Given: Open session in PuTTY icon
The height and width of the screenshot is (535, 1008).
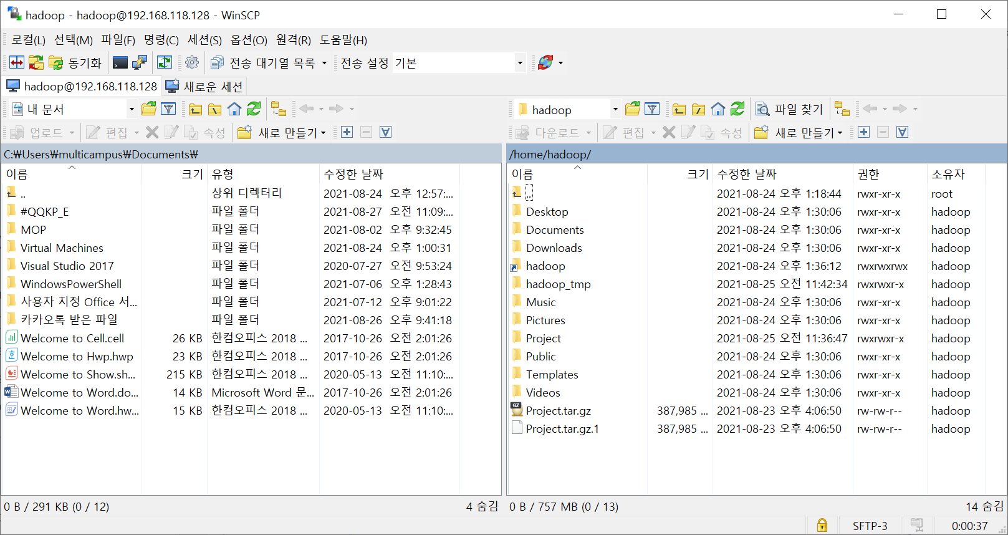Looking at the screenshot, I should pos(140,62).
